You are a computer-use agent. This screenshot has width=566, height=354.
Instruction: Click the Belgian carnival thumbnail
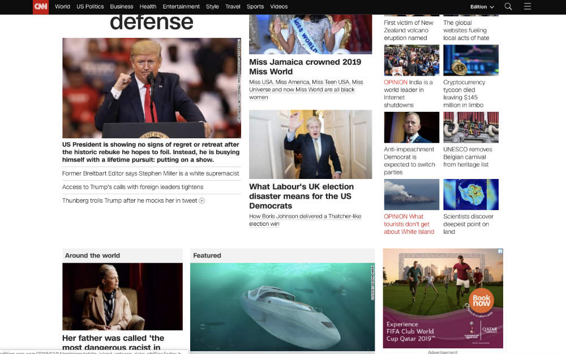[x=471, y=128]
